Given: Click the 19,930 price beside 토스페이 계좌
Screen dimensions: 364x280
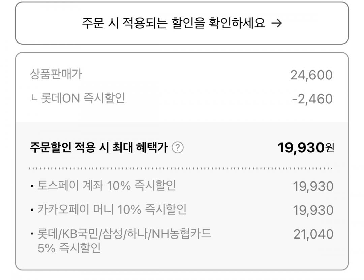Looking at the screenshot, I should [x=313, y=186].
